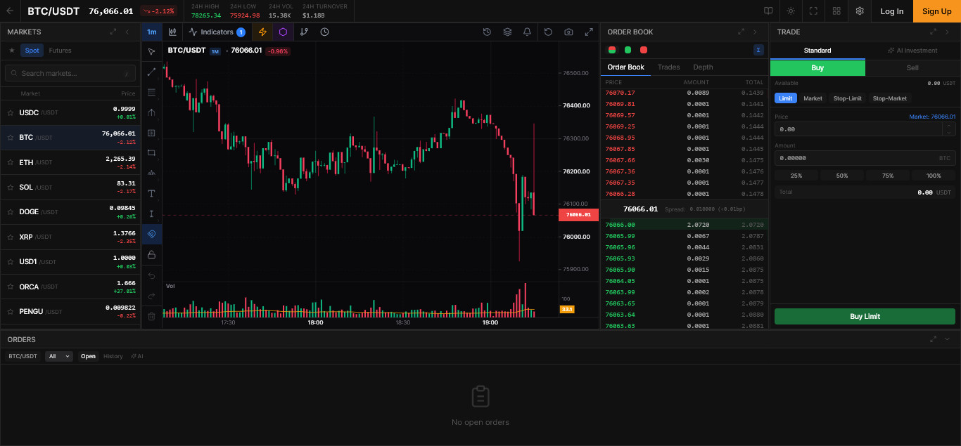Click the Search markets input field
This screenshot has width=961, height=446.
(x=70, y=73)
